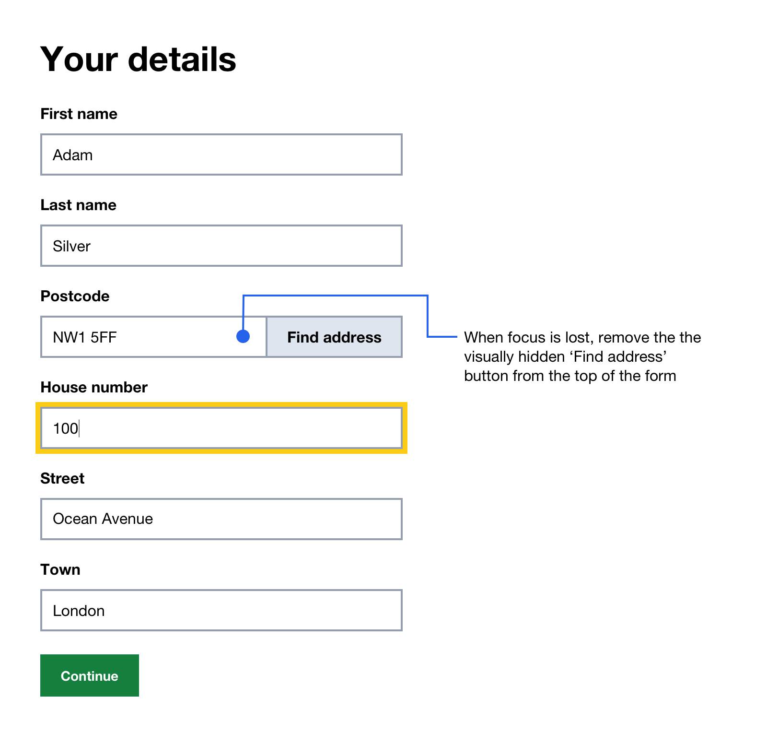Click the Postcode field showing NW1 5FF
The height and width of the screenshot is (734, 767).
(x=144, y=337)
